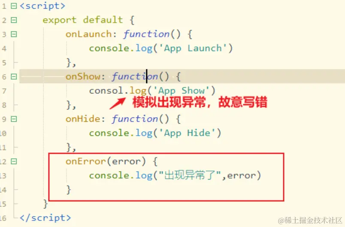
Task: Click the red arrow annotation
Action: tap(118, 103)
